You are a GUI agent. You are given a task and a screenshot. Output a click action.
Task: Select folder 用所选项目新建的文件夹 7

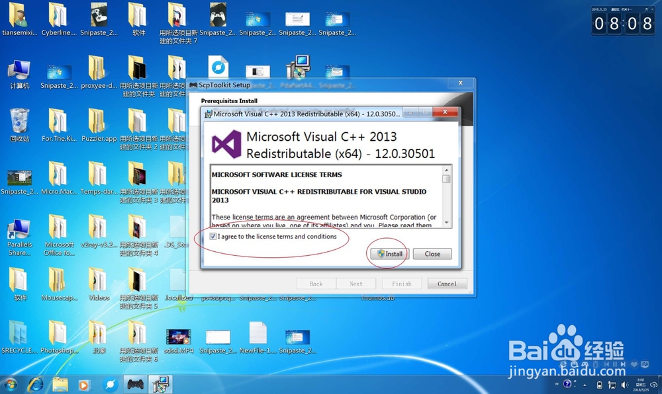click(178, 23)
